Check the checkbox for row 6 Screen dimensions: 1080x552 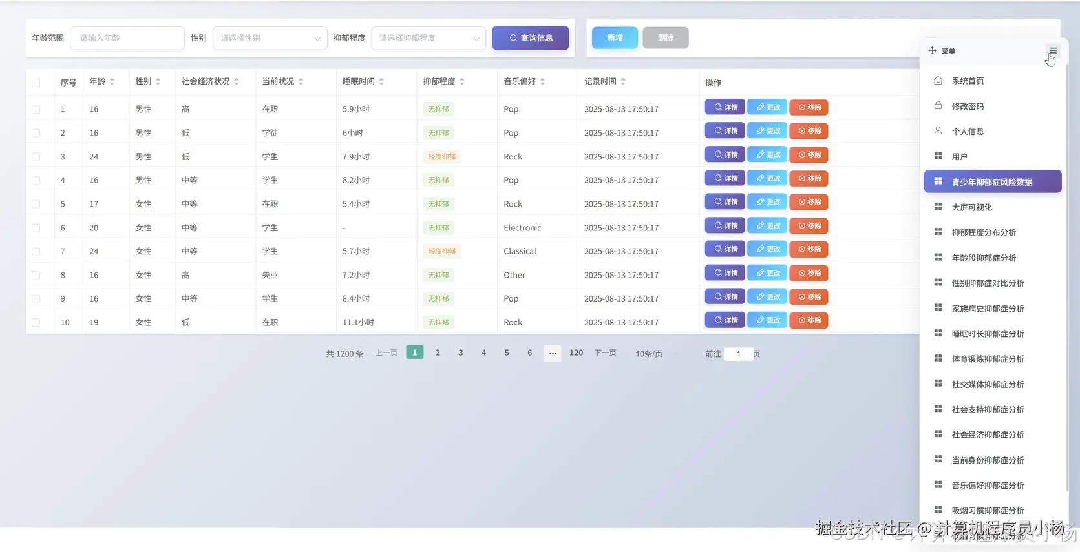[36, 228]
